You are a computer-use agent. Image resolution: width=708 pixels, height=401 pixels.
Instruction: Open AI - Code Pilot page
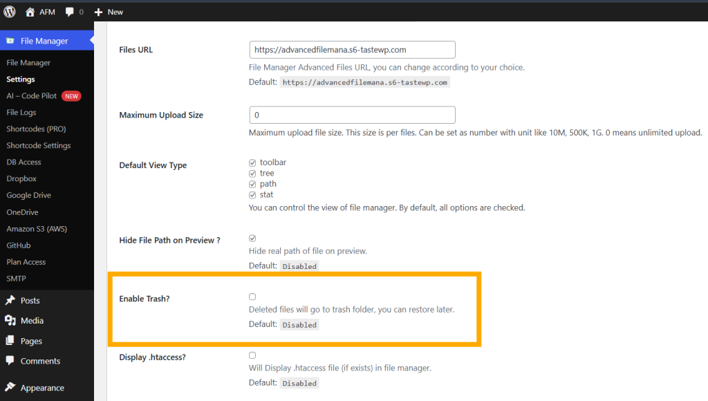pos(31,95)
